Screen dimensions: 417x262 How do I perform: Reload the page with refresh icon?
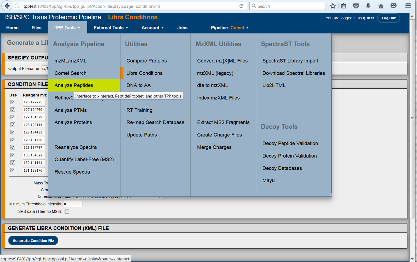[241, 6]
